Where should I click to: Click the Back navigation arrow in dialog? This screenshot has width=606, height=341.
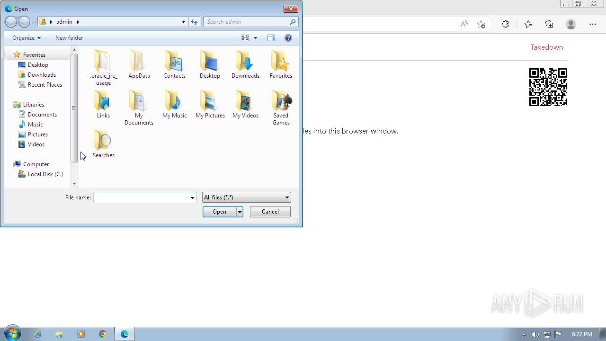(x=11, y=22)
